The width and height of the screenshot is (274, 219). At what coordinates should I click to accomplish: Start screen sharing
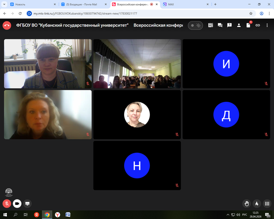tap(27, 203)
